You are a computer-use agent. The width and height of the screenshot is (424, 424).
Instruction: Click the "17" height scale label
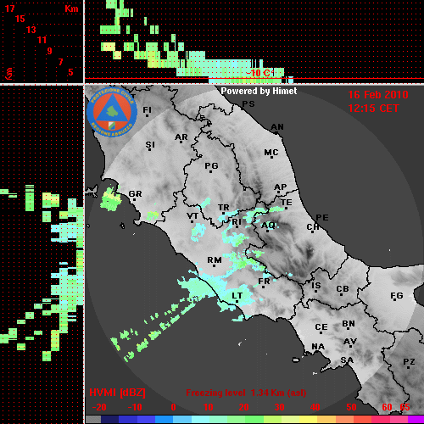click(10, 8)
